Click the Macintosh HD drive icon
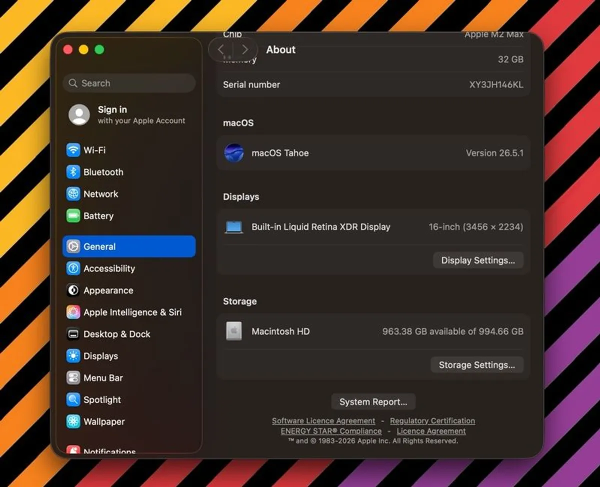Screen dimensions: 600x487 click(x=234, y=331)
